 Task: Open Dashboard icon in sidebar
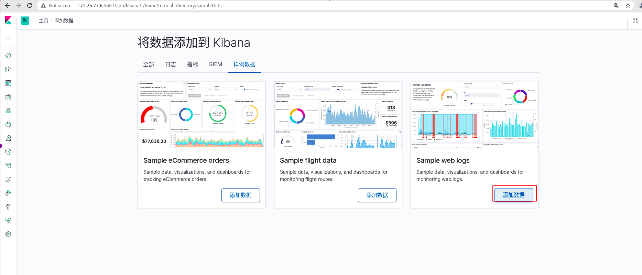(8, 83)
